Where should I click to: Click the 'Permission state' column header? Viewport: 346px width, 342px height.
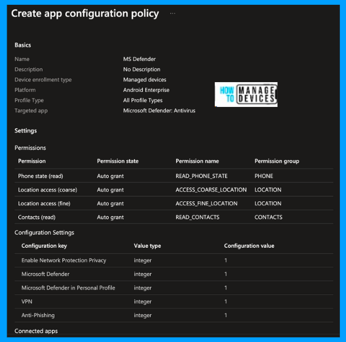(117, 161)
